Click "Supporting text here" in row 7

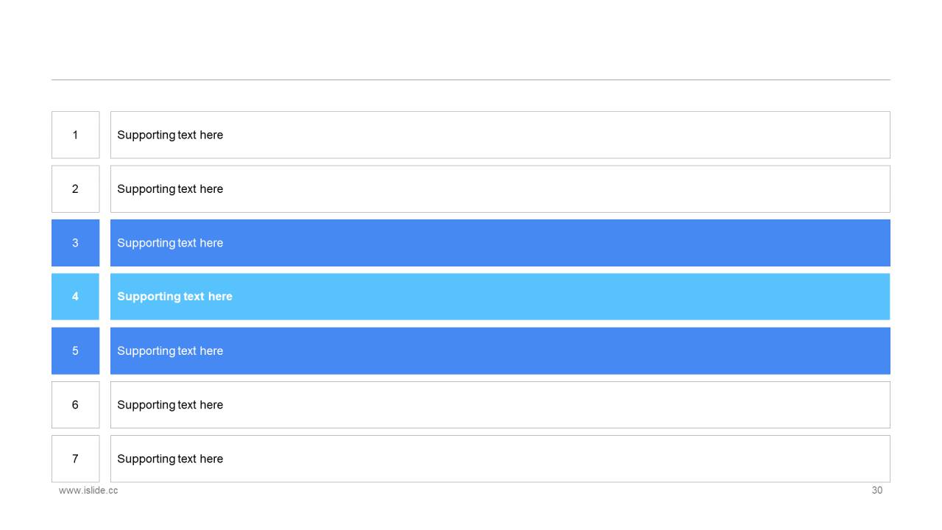tap(170, 459)
